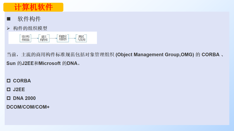Click the checkbox bullet beside J2EE

click(x=8, y=89)
